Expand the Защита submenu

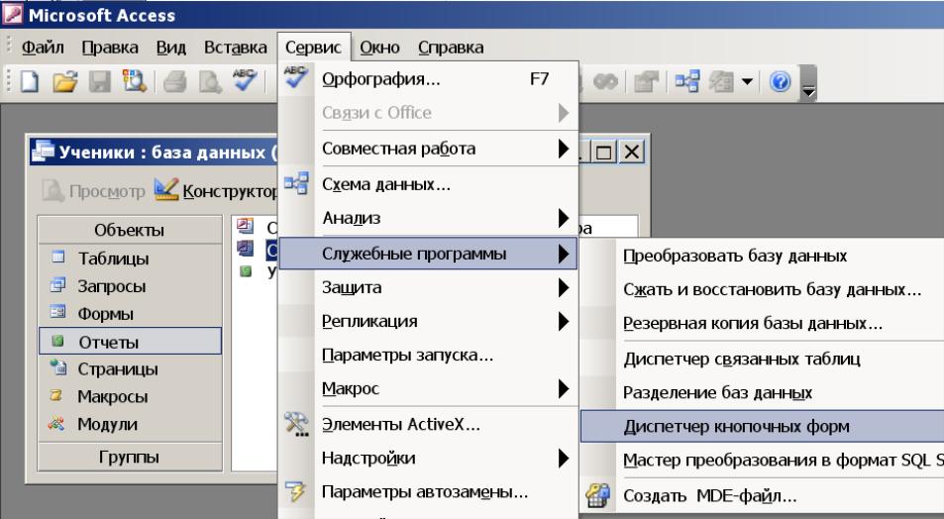pos(428,287)
